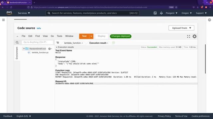Open the Upload from dropdown
Viewport: 213px width, 119px height.
coord(181,28)
